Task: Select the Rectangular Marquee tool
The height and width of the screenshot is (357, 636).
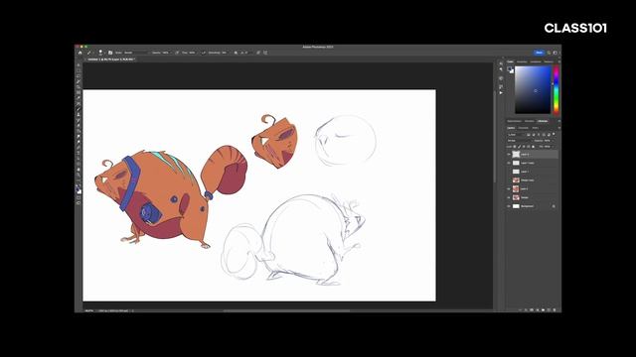Action: (79, 70)
